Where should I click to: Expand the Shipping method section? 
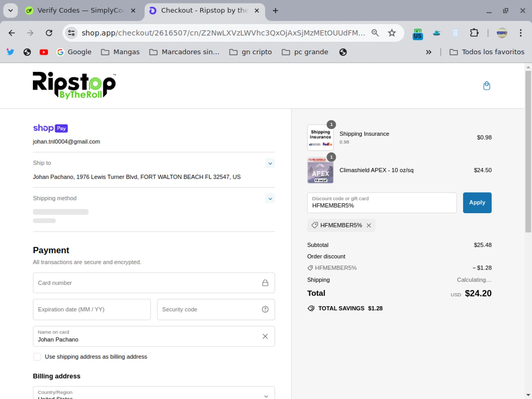pyautogui.click(x=270, y=199)
